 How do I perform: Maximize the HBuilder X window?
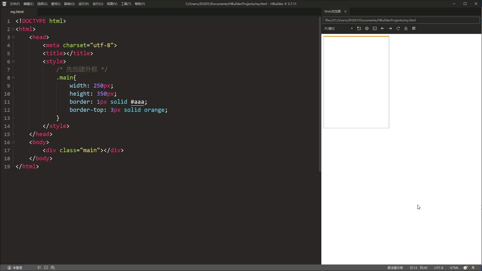pyautogui.click(x=465, y=4)
